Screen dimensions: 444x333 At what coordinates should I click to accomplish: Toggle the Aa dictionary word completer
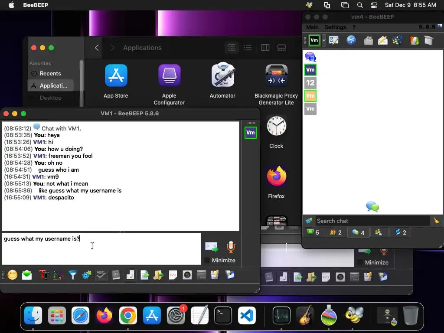(116, 275)
